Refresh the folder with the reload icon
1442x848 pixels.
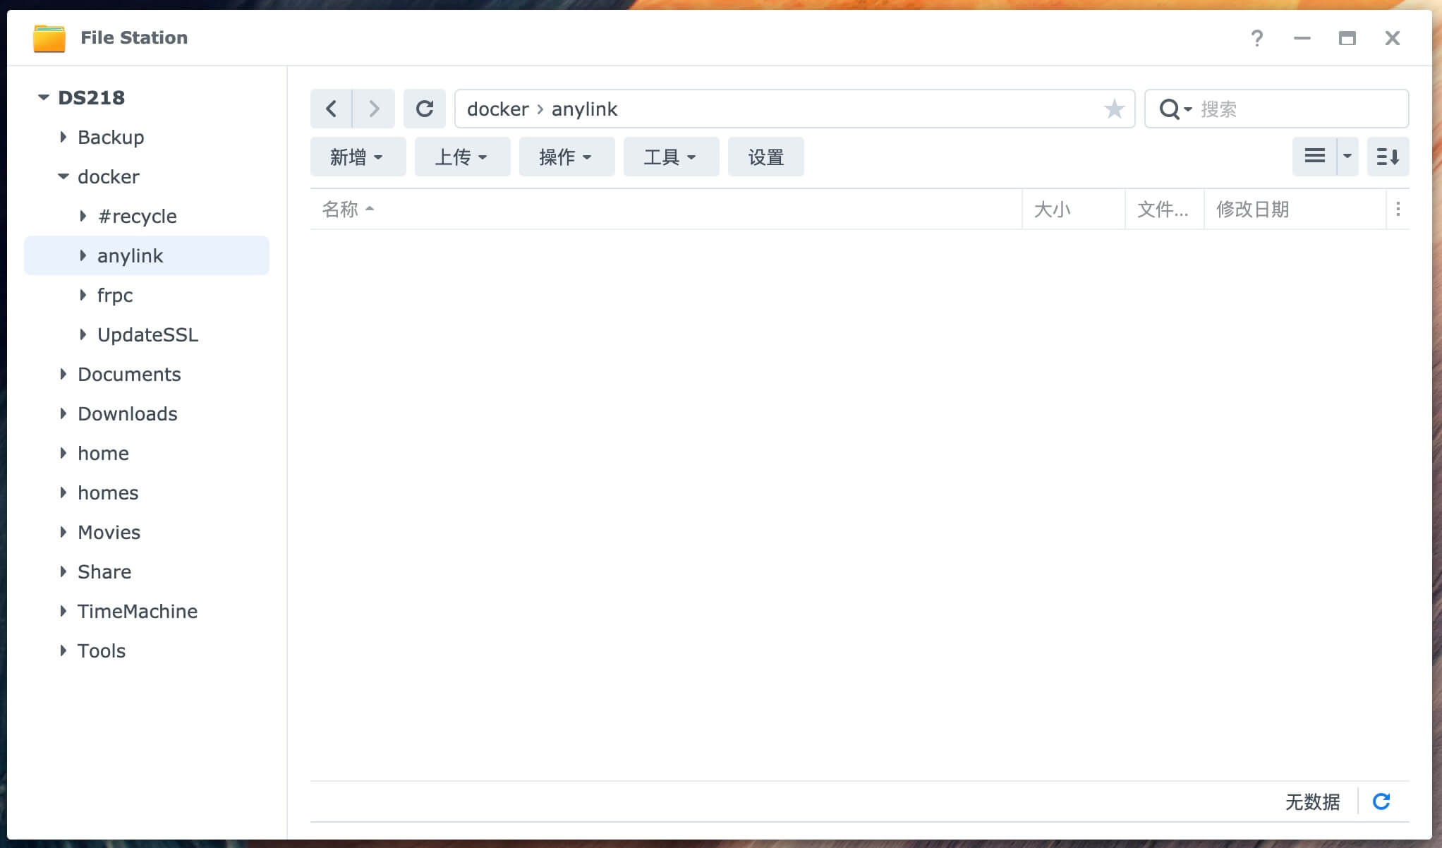click(425, 109)
